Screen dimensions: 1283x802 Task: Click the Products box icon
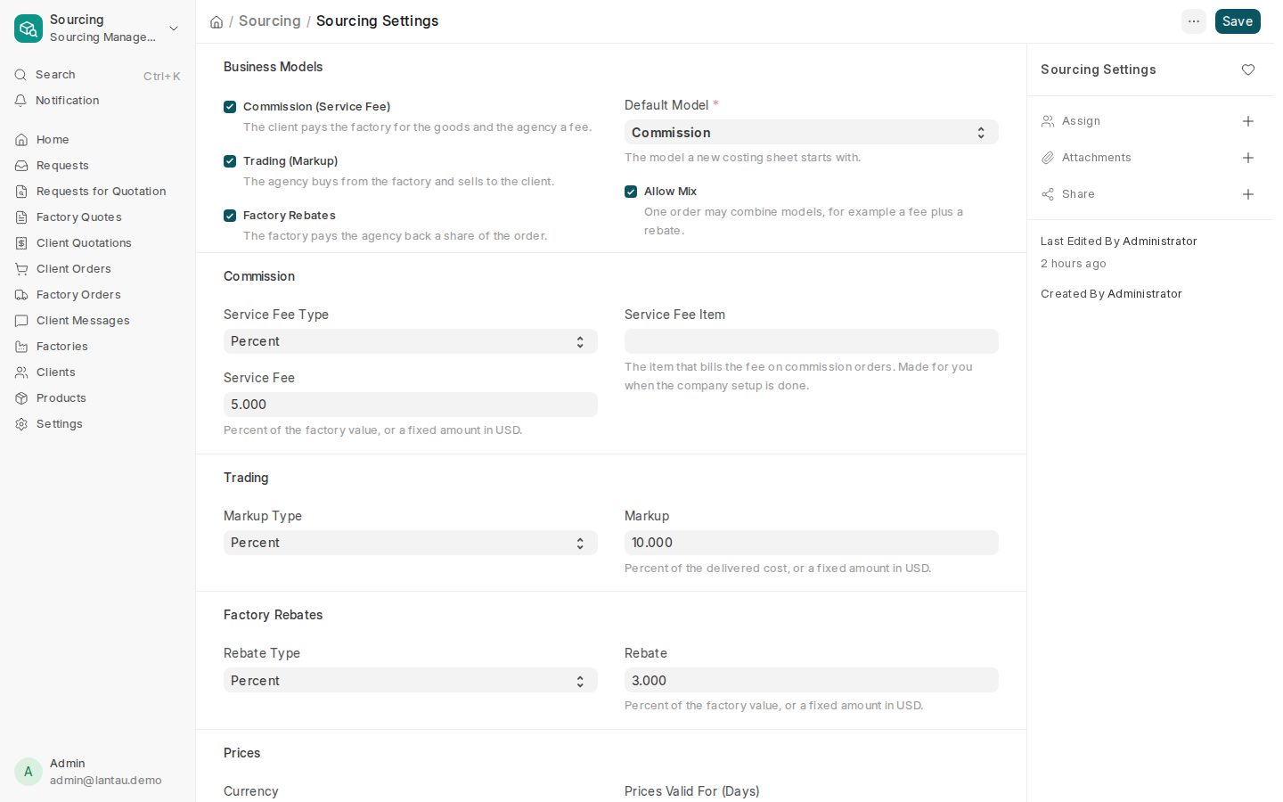(21, 398)
